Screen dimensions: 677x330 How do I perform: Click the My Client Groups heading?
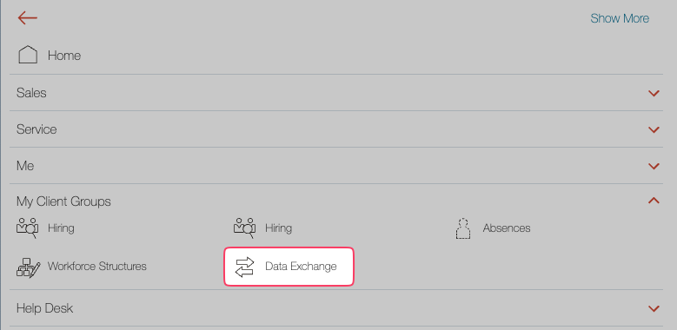tap(64, 201)
